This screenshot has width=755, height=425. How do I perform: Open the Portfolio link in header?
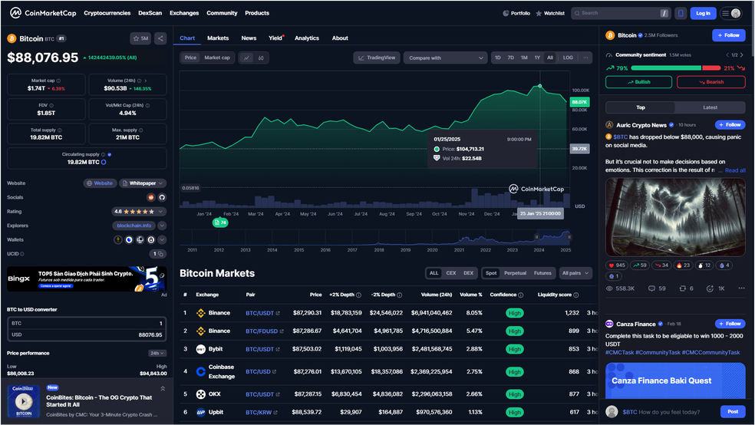(x=516, y=14)
